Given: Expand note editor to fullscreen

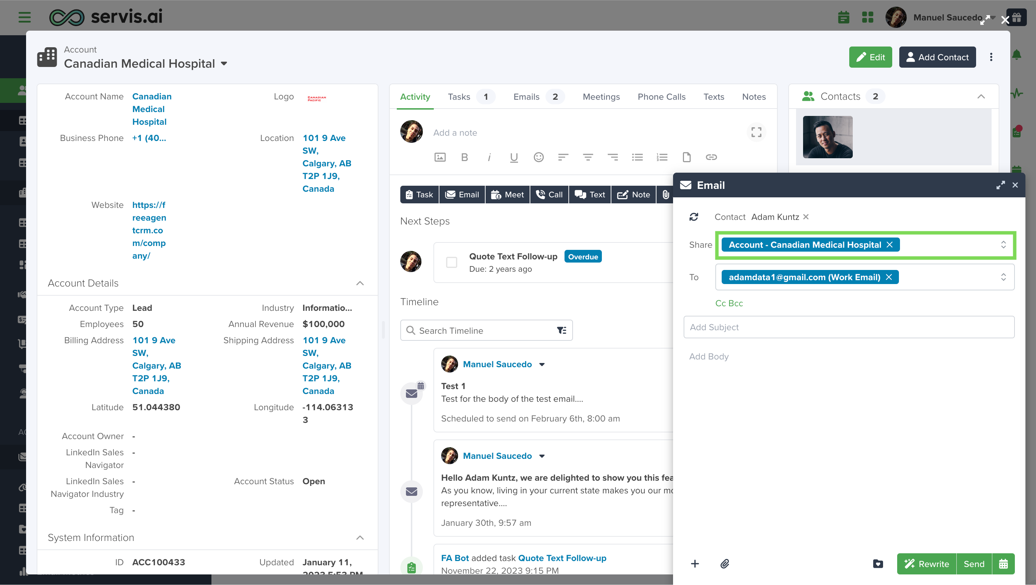Looking at the screenshot, I should (x=756, y=133).
